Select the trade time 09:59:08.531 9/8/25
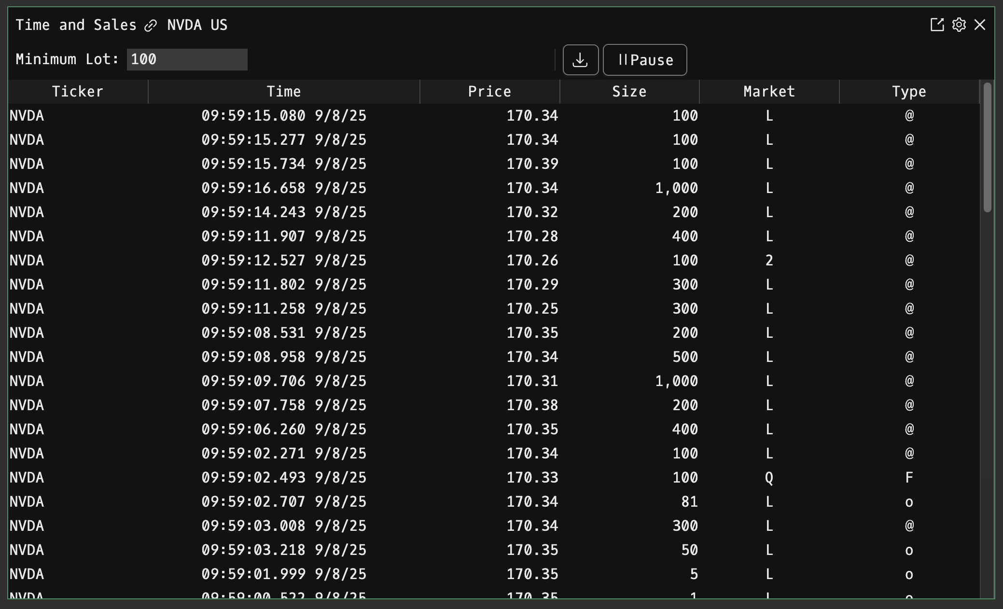The width and height of the screenshot is (1003, 609). (284, 333)
